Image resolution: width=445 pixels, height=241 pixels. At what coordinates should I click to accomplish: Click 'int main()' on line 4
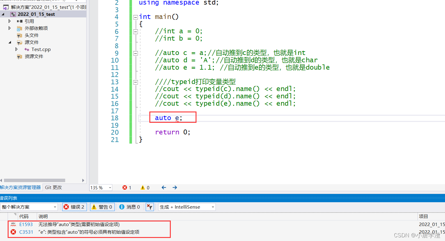(x=159, y=17)
